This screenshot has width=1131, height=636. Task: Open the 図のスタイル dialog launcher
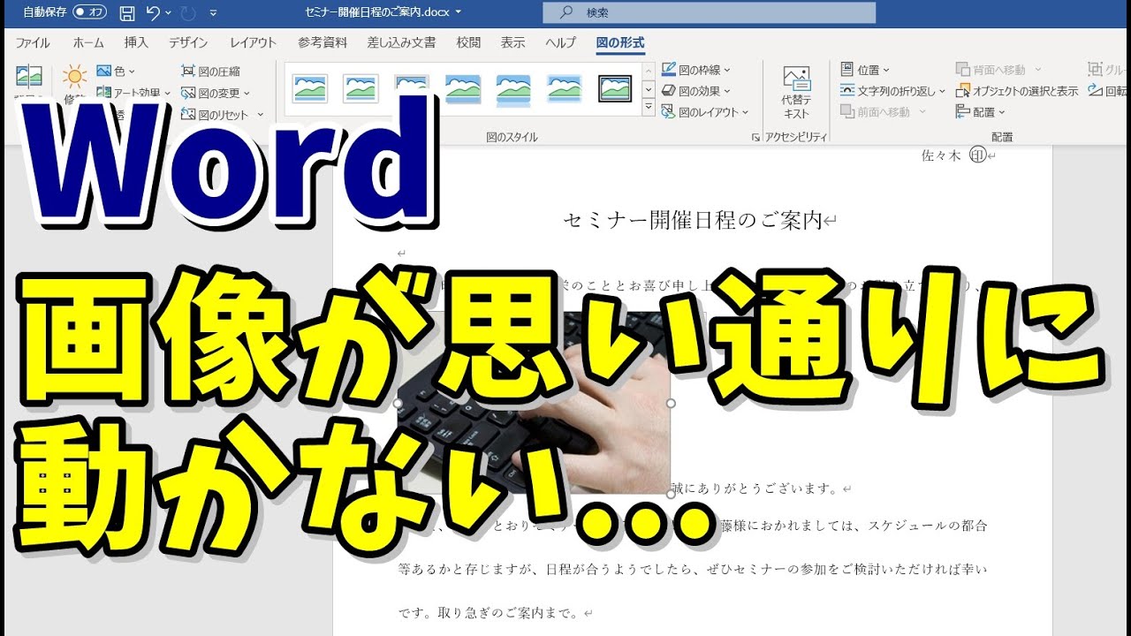(x=755, y=138)
